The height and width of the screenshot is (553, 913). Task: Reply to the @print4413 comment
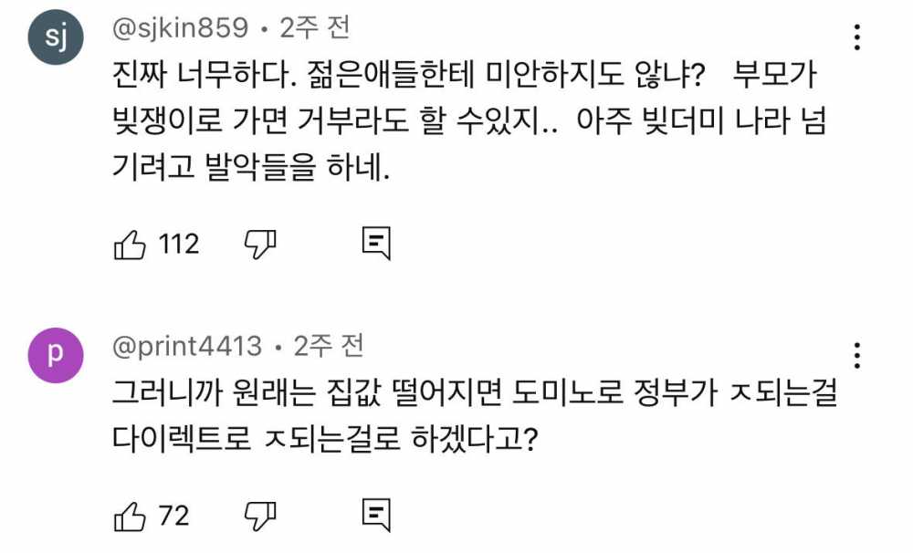[x=376, y=516]
